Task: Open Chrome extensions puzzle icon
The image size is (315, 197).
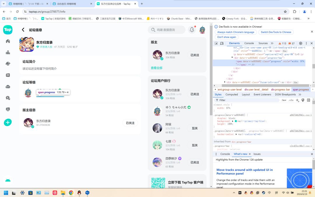Action: point(295,12)
